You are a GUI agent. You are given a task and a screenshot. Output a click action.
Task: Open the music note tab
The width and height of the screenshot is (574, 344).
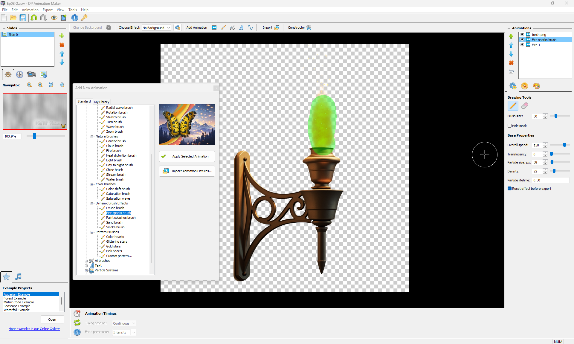(18, 276)
